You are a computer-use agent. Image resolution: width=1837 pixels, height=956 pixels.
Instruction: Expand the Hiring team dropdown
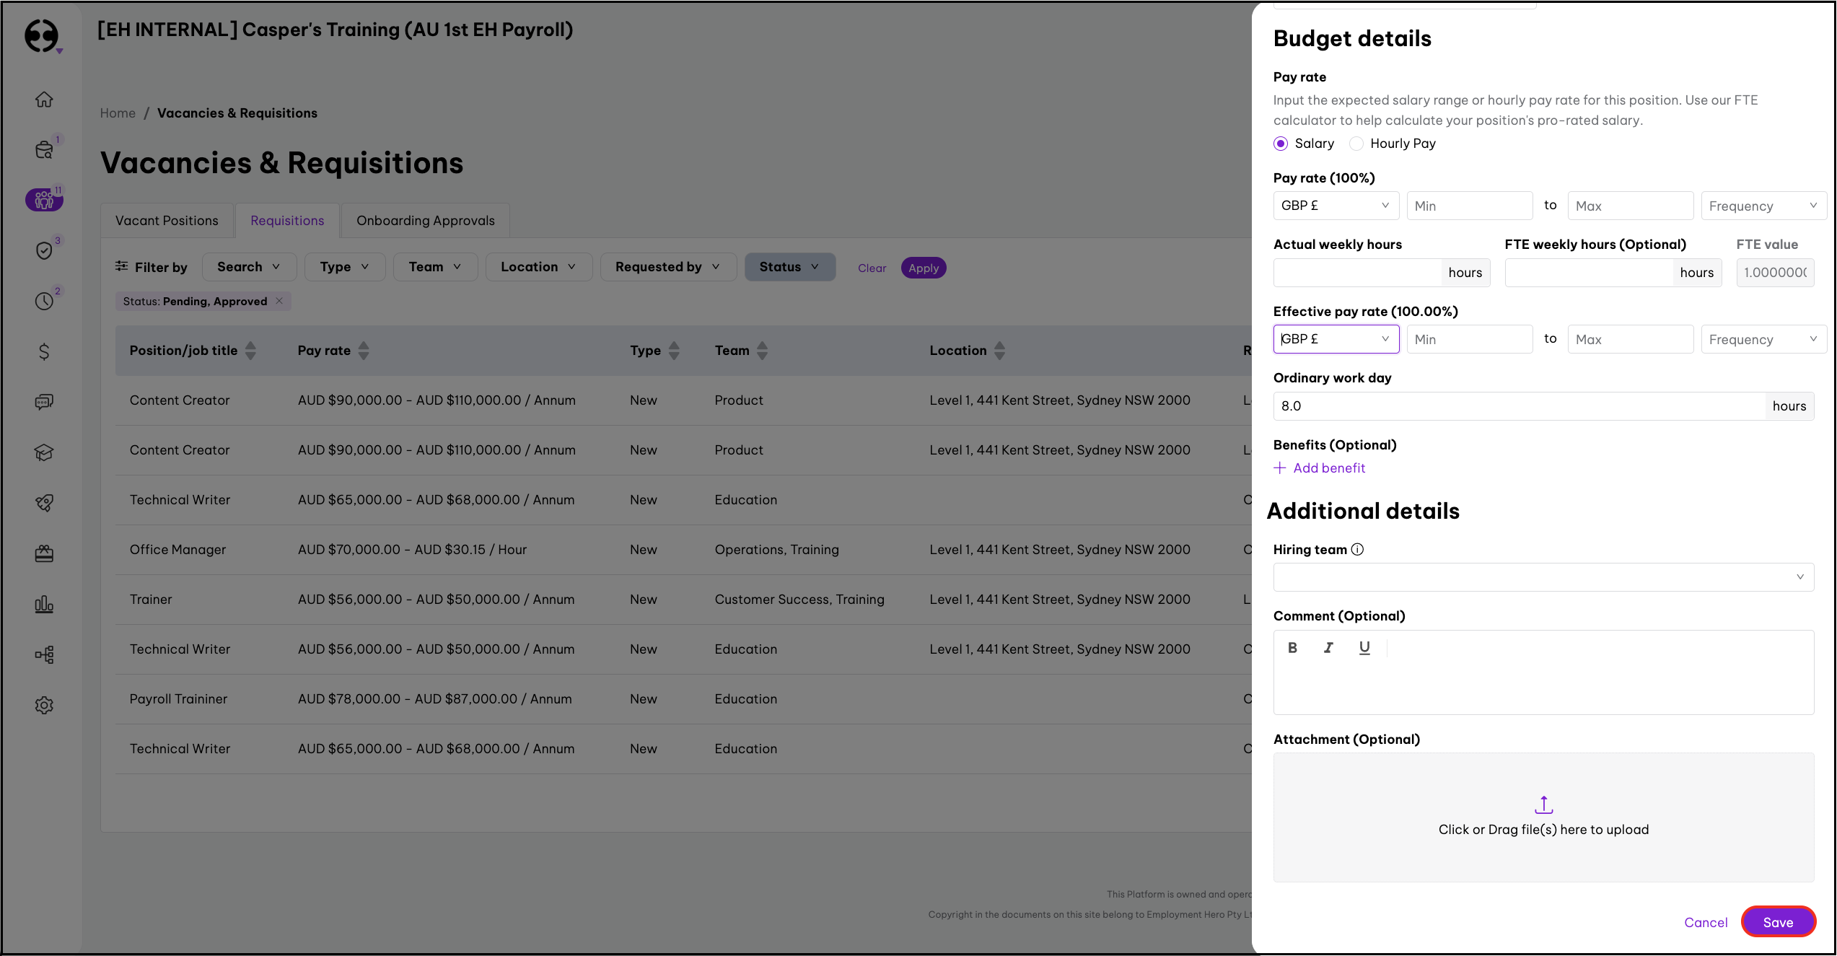(1543, 577)
